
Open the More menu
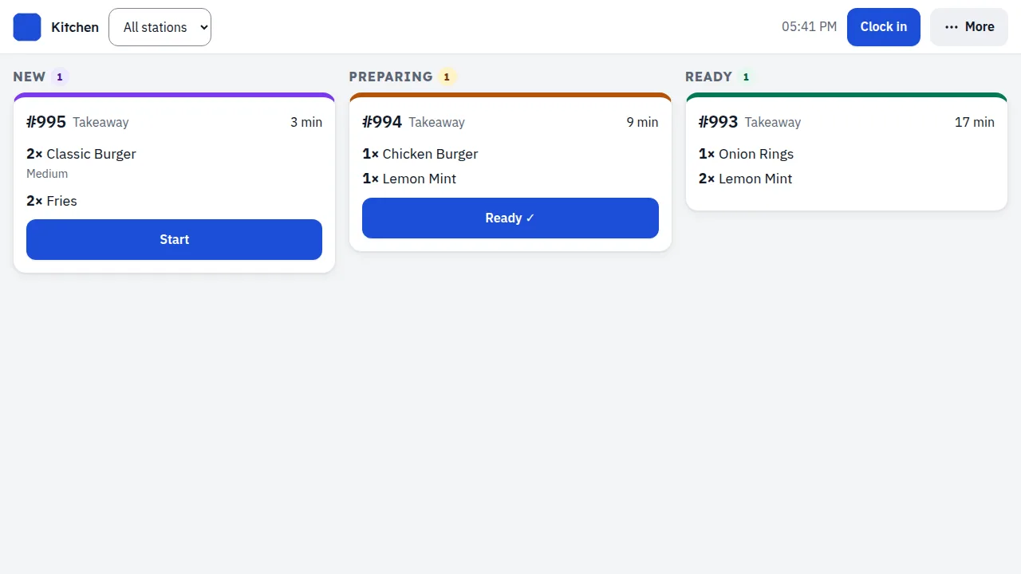coord(969,27)
